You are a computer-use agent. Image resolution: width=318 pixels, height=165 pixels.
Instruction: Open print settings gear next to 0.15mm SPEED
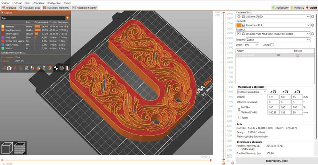point(312,17)
